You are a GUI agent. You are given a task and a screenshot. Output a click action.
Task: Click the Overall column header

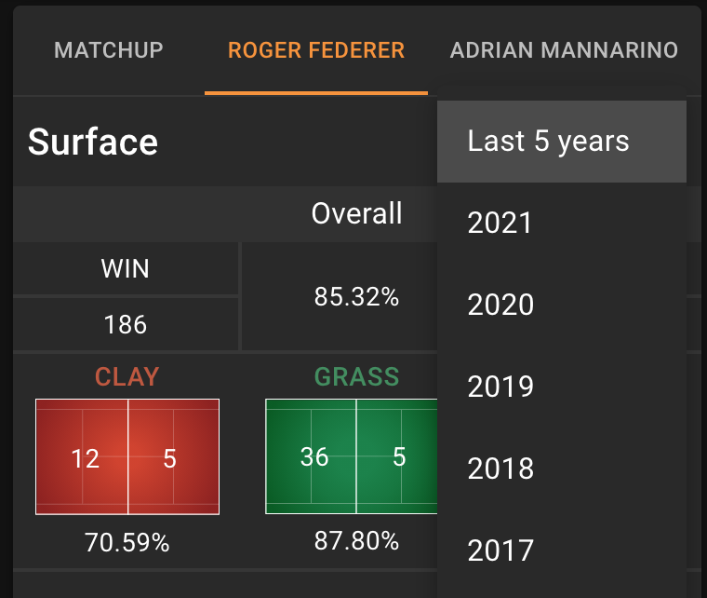click(356, 213)
